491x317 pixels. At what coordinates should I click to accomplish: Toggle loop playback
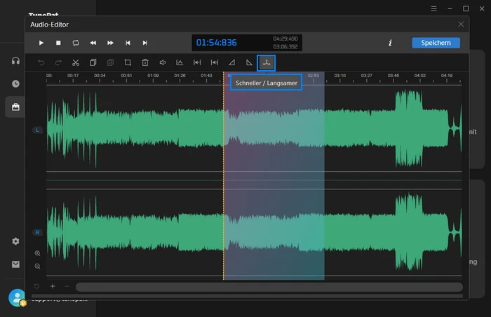pos(76,43)
